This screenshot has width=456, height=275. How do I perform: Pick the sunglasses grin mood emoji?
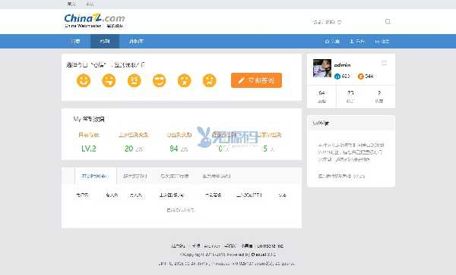pyautogui.click(x=159, y=80)
